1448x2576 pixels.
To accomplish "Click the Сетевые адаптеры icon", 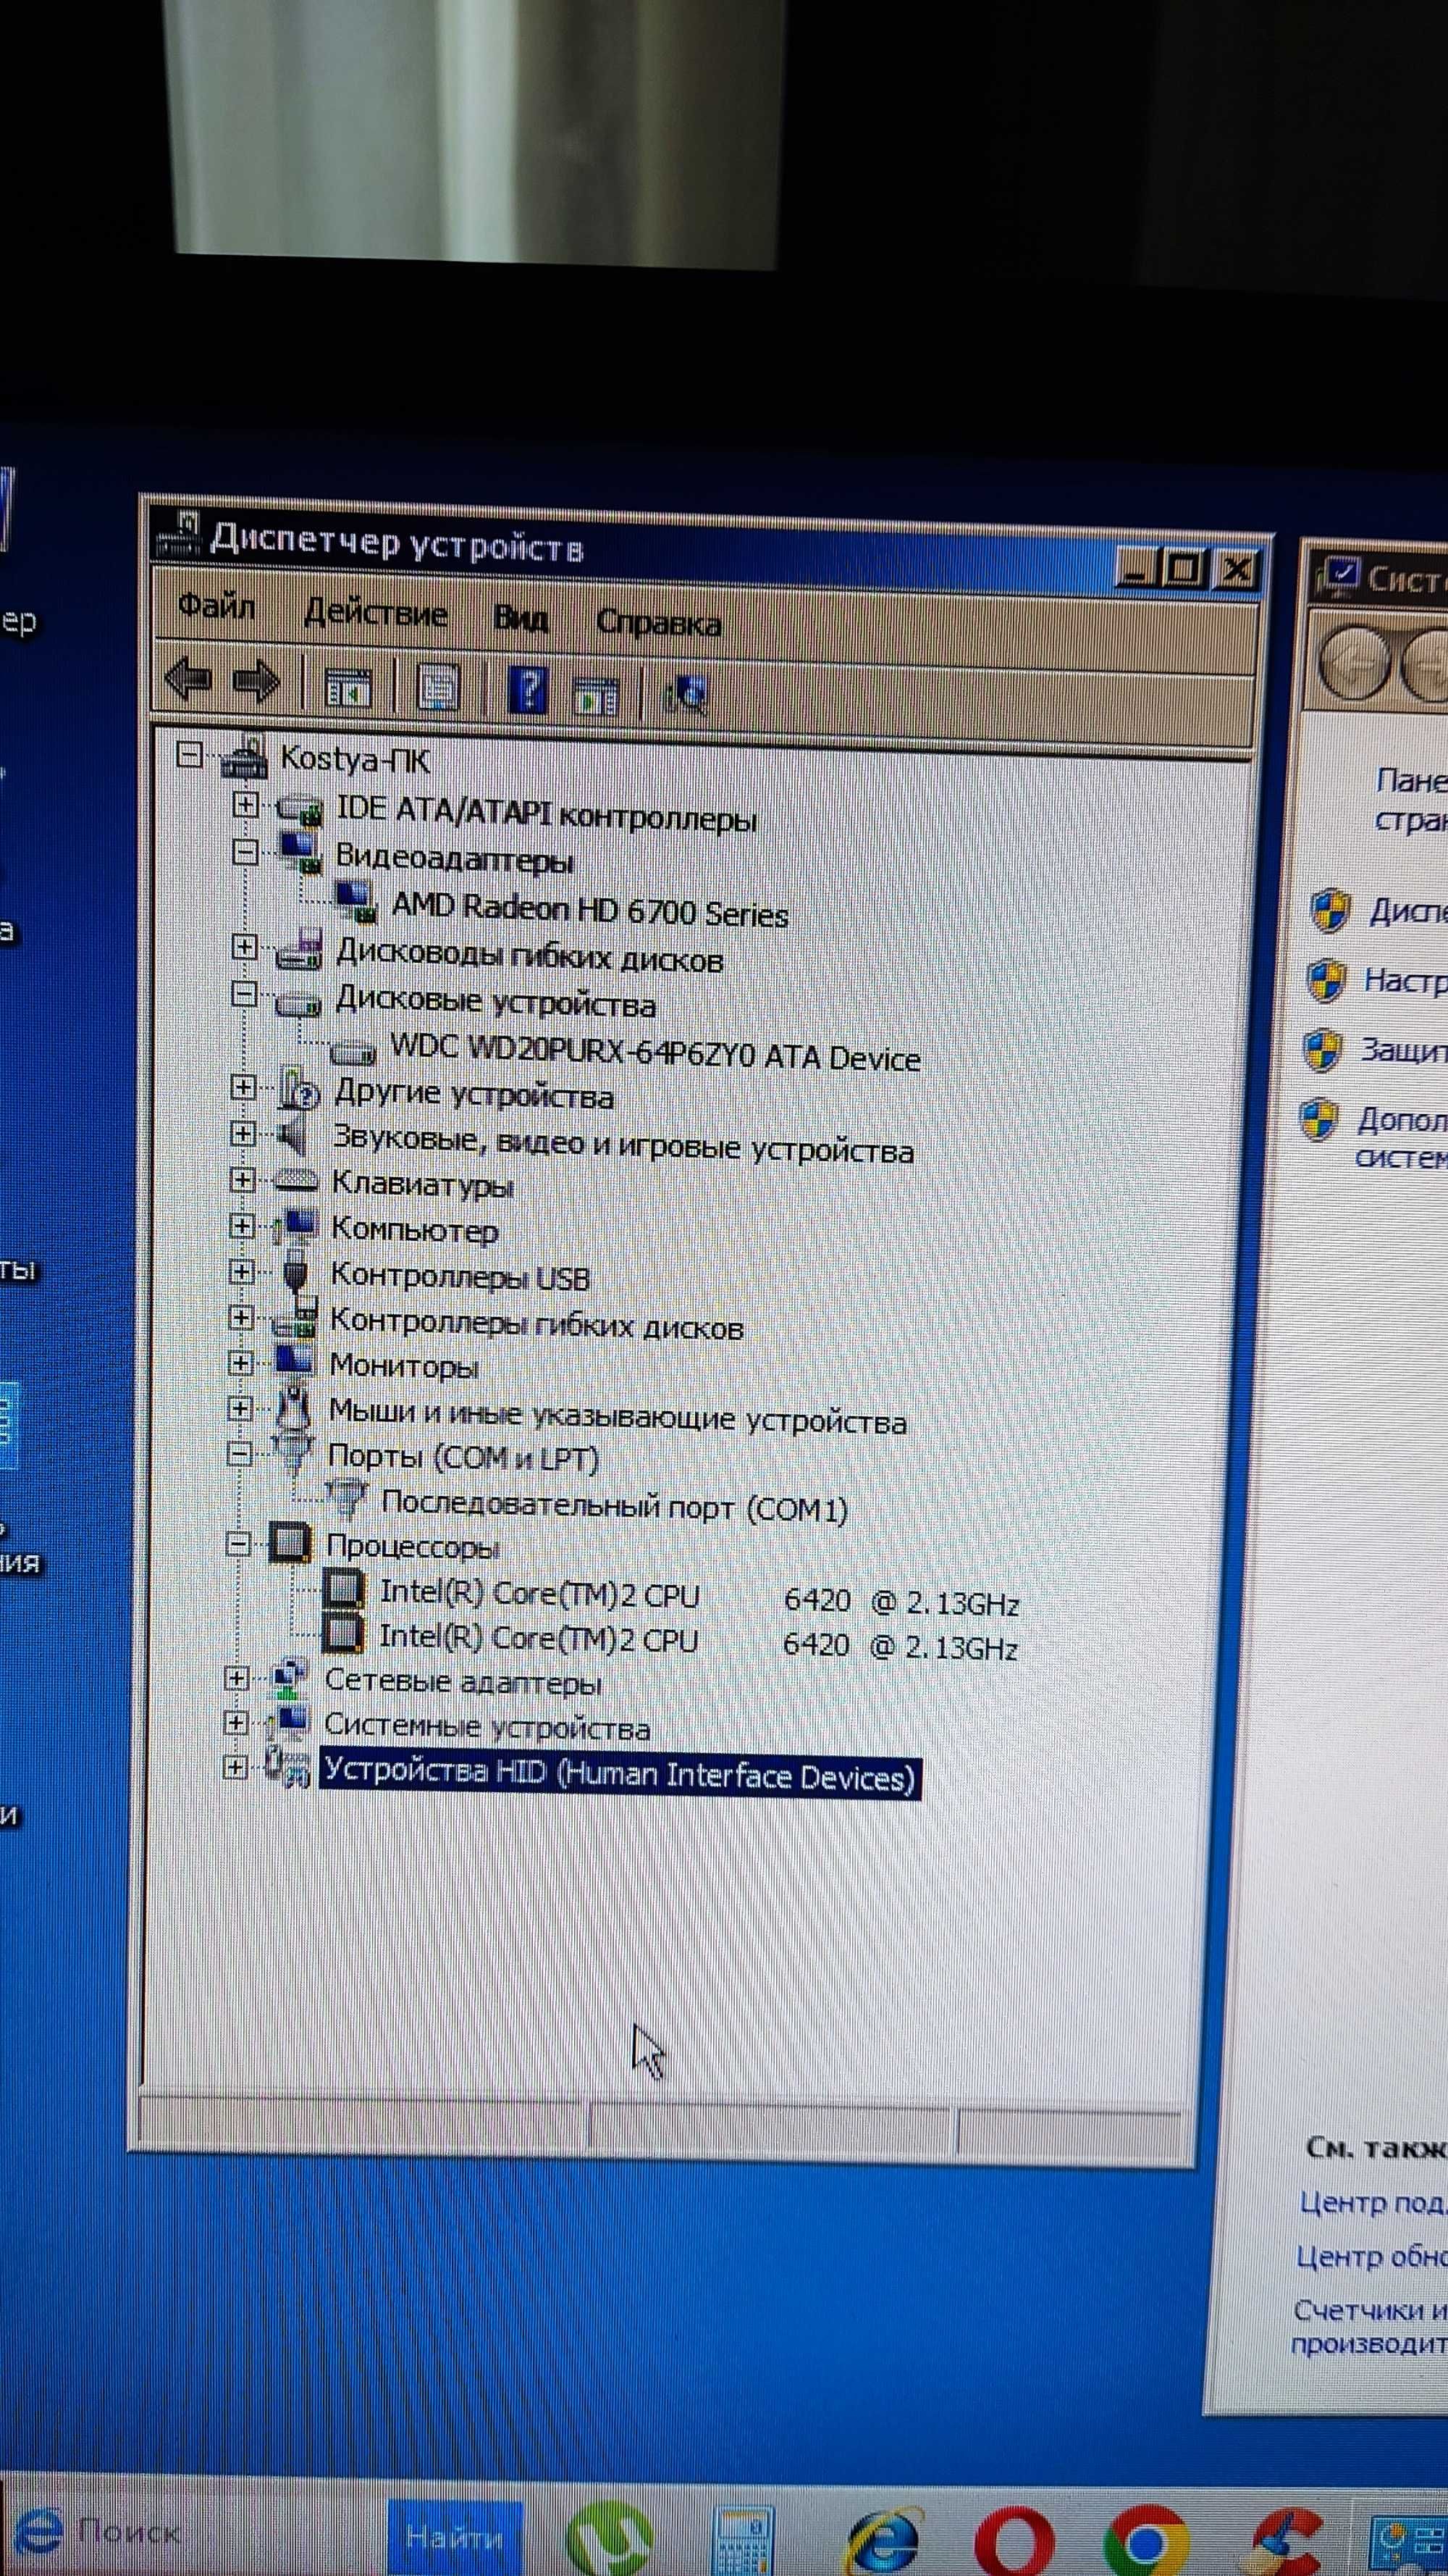I will click(288, 1679).
